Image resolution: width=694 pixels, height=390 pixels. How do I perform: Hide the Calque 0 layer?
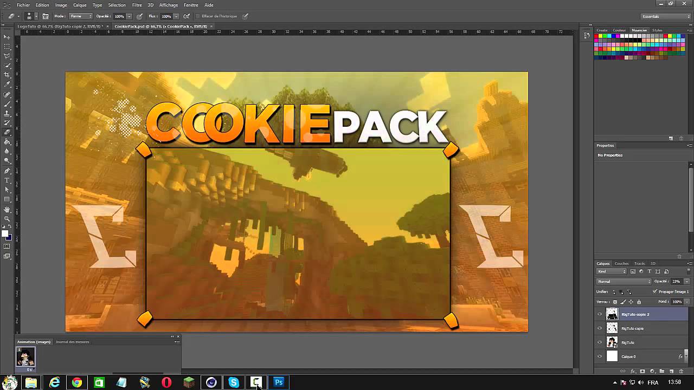pos(600,356)
